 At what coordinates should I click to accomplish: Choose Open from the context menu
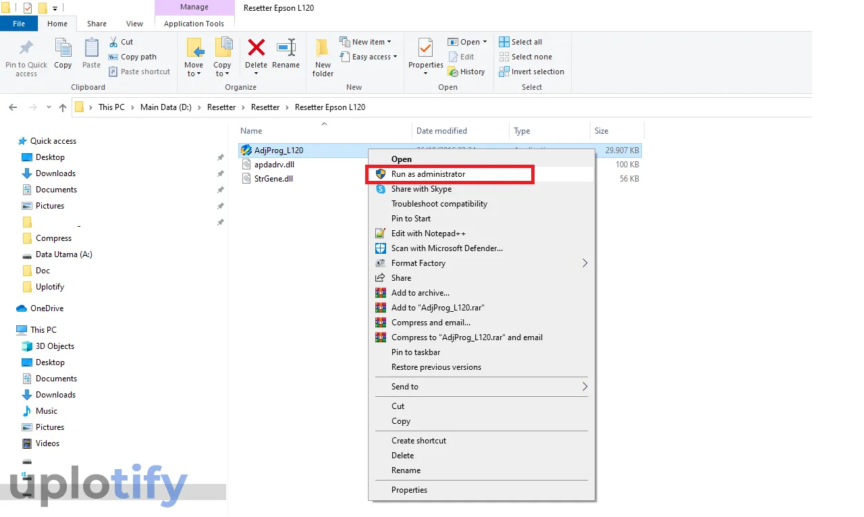481,159
